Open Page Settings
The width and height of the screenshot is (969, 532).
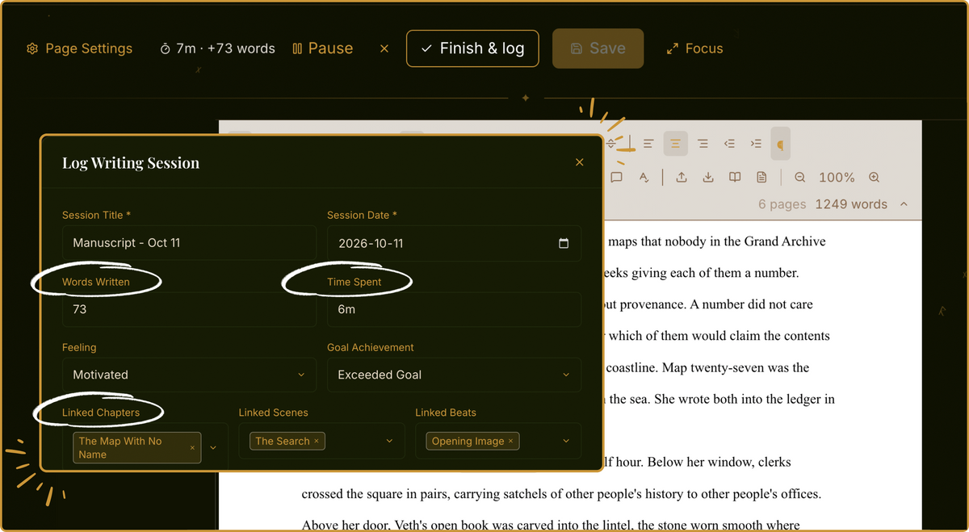pos(79,48)
